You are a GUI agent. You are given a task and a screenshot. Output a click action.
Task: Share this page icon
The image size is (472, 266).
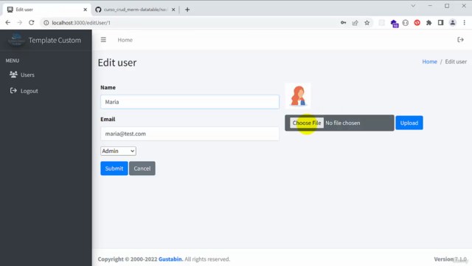355,23
